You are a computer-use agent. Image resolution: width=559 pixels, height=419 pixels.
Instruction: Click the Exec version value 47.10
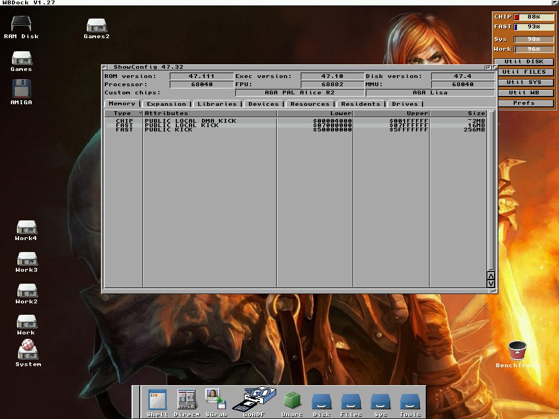[x=332, y=76]
